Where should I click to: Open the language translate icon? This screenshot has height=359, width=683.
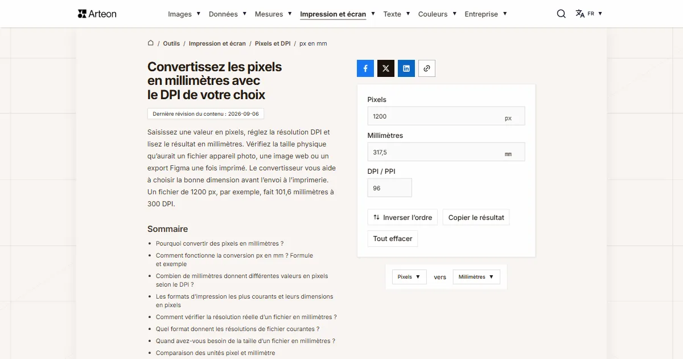[x=580, y=14]
